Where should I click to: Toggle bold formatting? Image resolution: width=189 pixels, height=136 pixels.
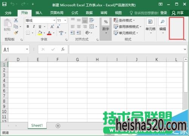(28, 26)
